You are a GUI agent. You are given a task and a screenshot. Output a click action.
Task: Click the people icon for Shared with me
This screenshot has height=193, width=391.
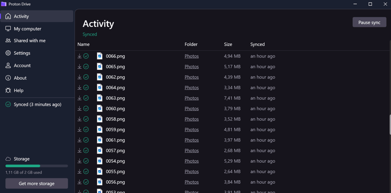[8, 40]
